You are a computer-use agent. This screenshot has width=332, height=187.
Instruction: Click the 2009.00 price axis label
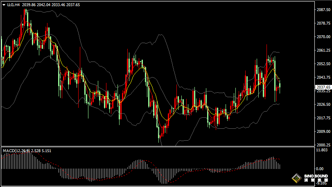coord(323,132)
